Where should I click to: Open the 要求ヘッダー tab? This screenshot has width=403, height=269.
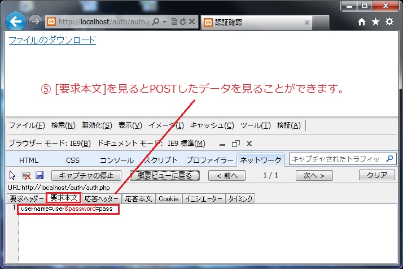click(27, 199)
